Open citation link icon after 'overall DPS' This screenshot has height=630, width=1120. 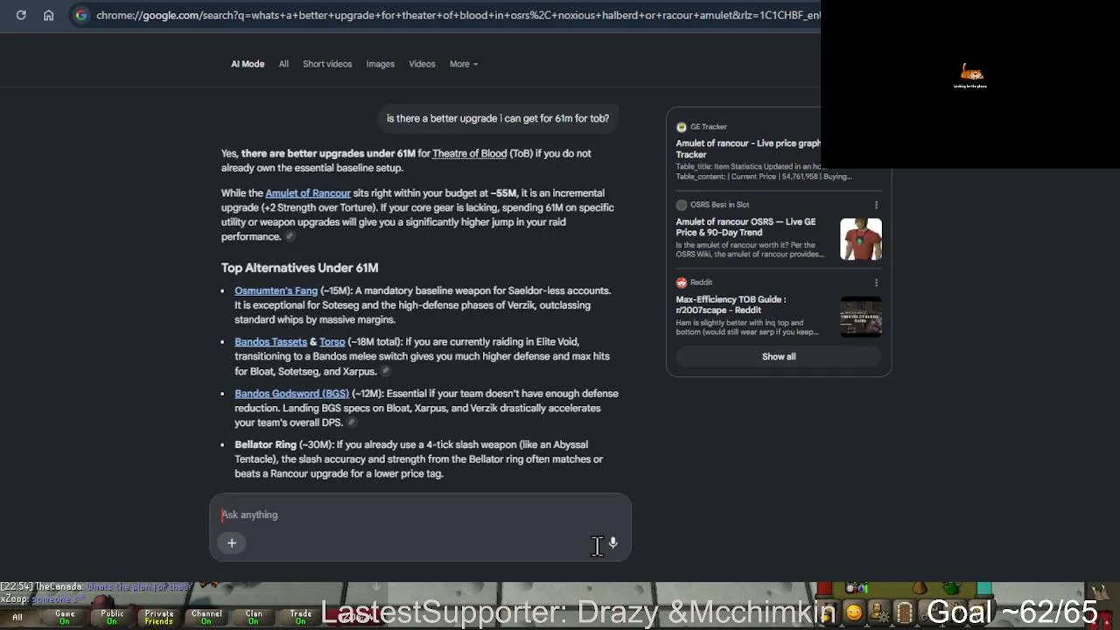[x=351, y=423]
